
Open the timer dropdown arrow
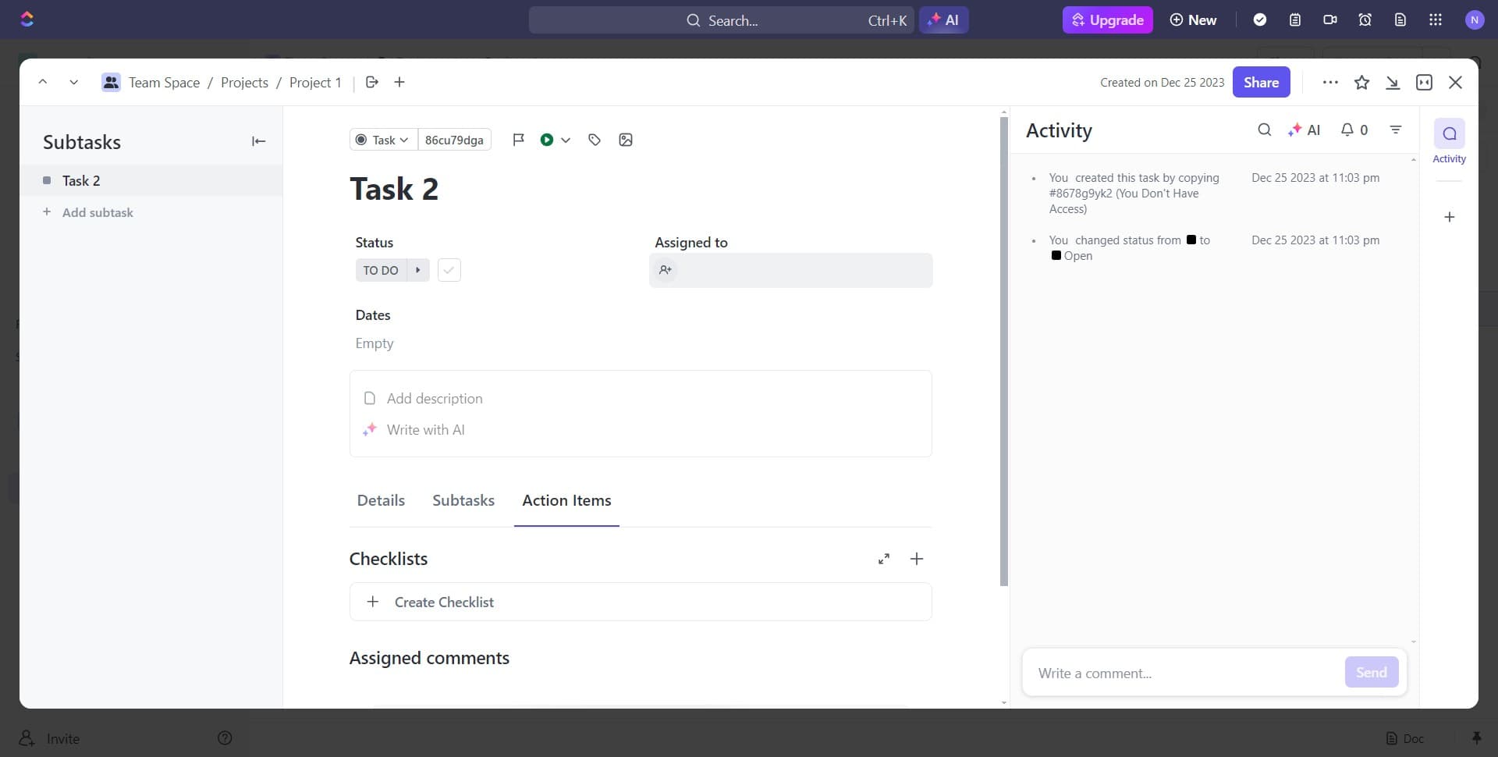(567, 140)
